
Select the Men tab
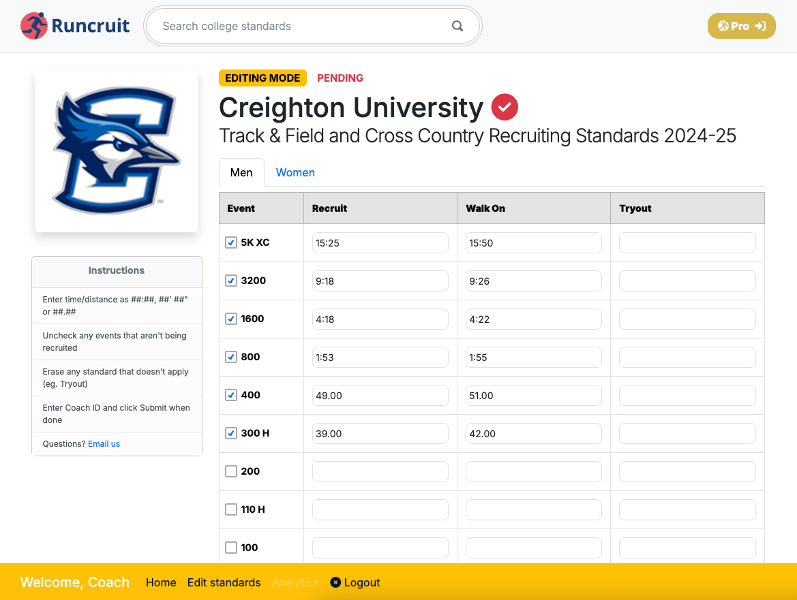pyautogui.click(x=241, y=172)
